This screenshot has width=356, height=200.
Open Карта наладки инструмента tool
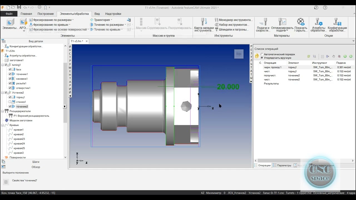pyautogui.click(x=204, y=25)
